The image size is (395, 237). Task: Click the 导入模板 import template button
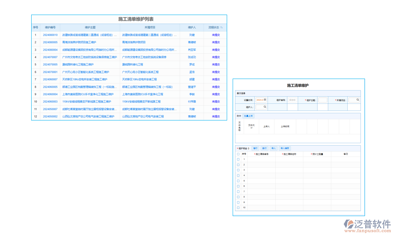coord(285,148)
